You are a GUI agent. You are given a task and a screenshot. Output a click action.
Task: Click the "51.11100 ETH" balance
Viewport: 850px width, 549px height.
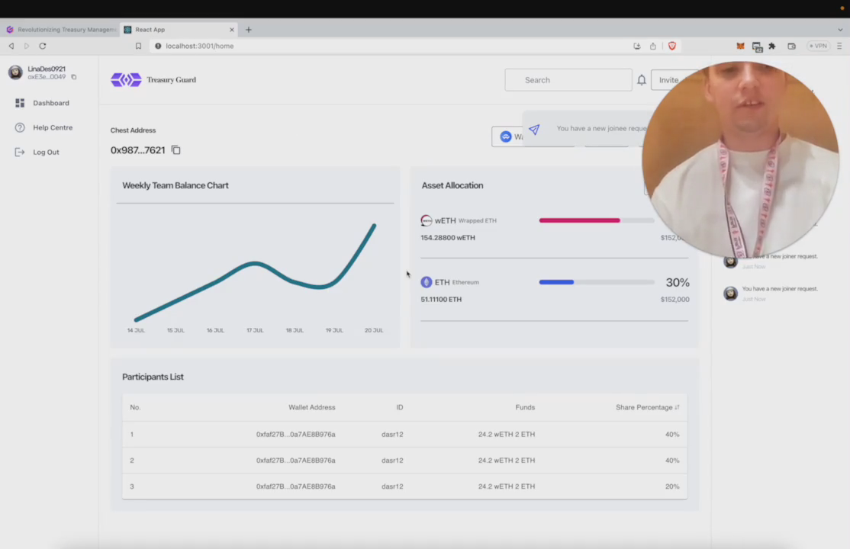point(441,300)
